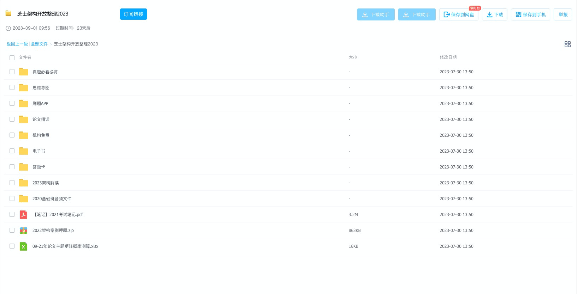The height and width of the screenshot is (294, 577).
Task: Open the 真题必看必背 folder name
Action: 45,72
